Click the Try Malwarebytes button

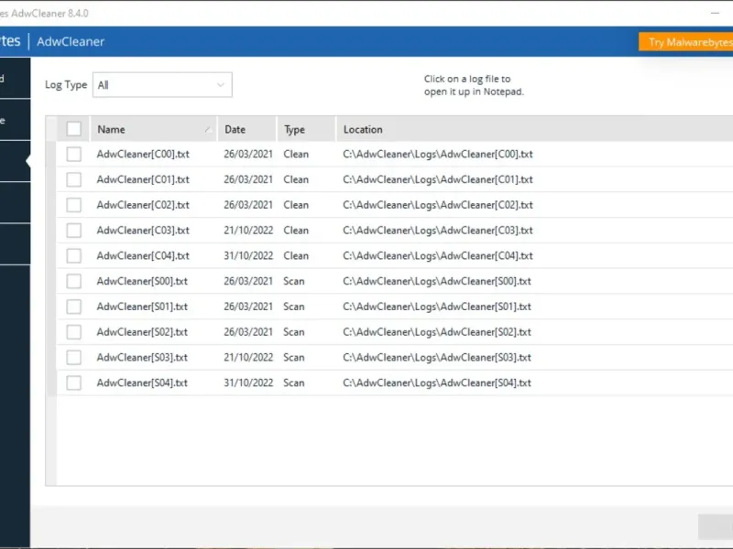click(685, 42)
